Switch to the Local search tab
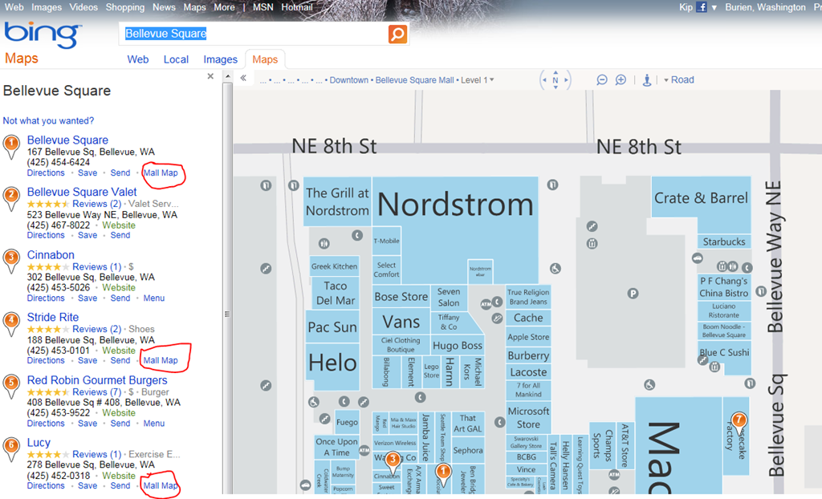 tap(176, 59)
